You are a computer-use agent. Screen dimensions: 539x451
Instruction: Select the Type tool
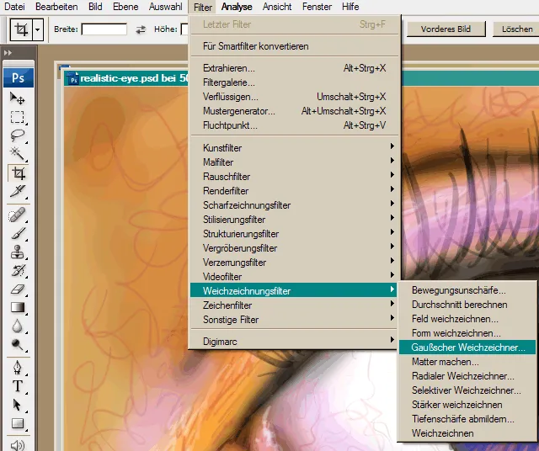tap(17, 386)
